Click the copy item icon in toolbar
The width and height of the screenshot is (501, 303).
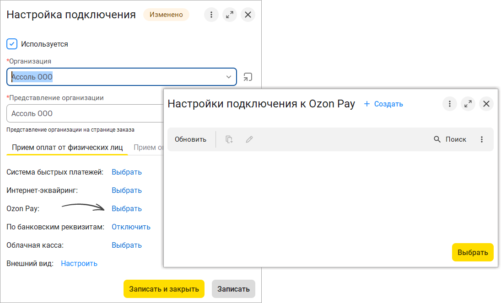tap(229, 139)
